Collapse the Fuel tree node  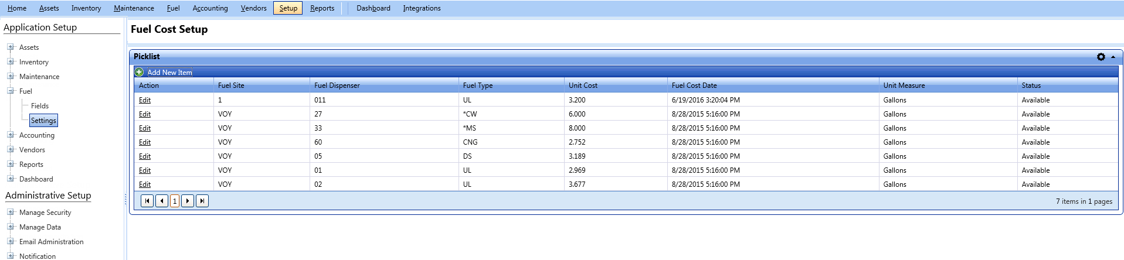(11, 91)
